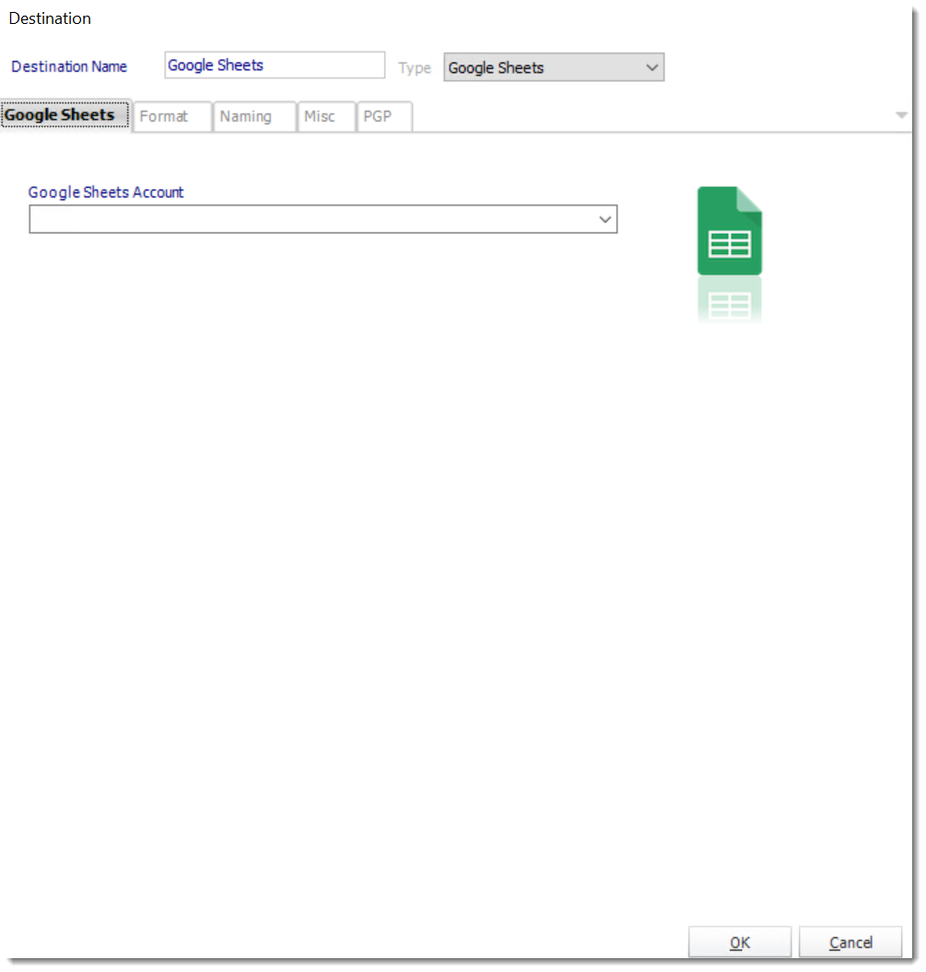926x972 pixels.
Task: Open the tab overflow arrow at right
Action: pyautogui.click(x=902, y=115)
